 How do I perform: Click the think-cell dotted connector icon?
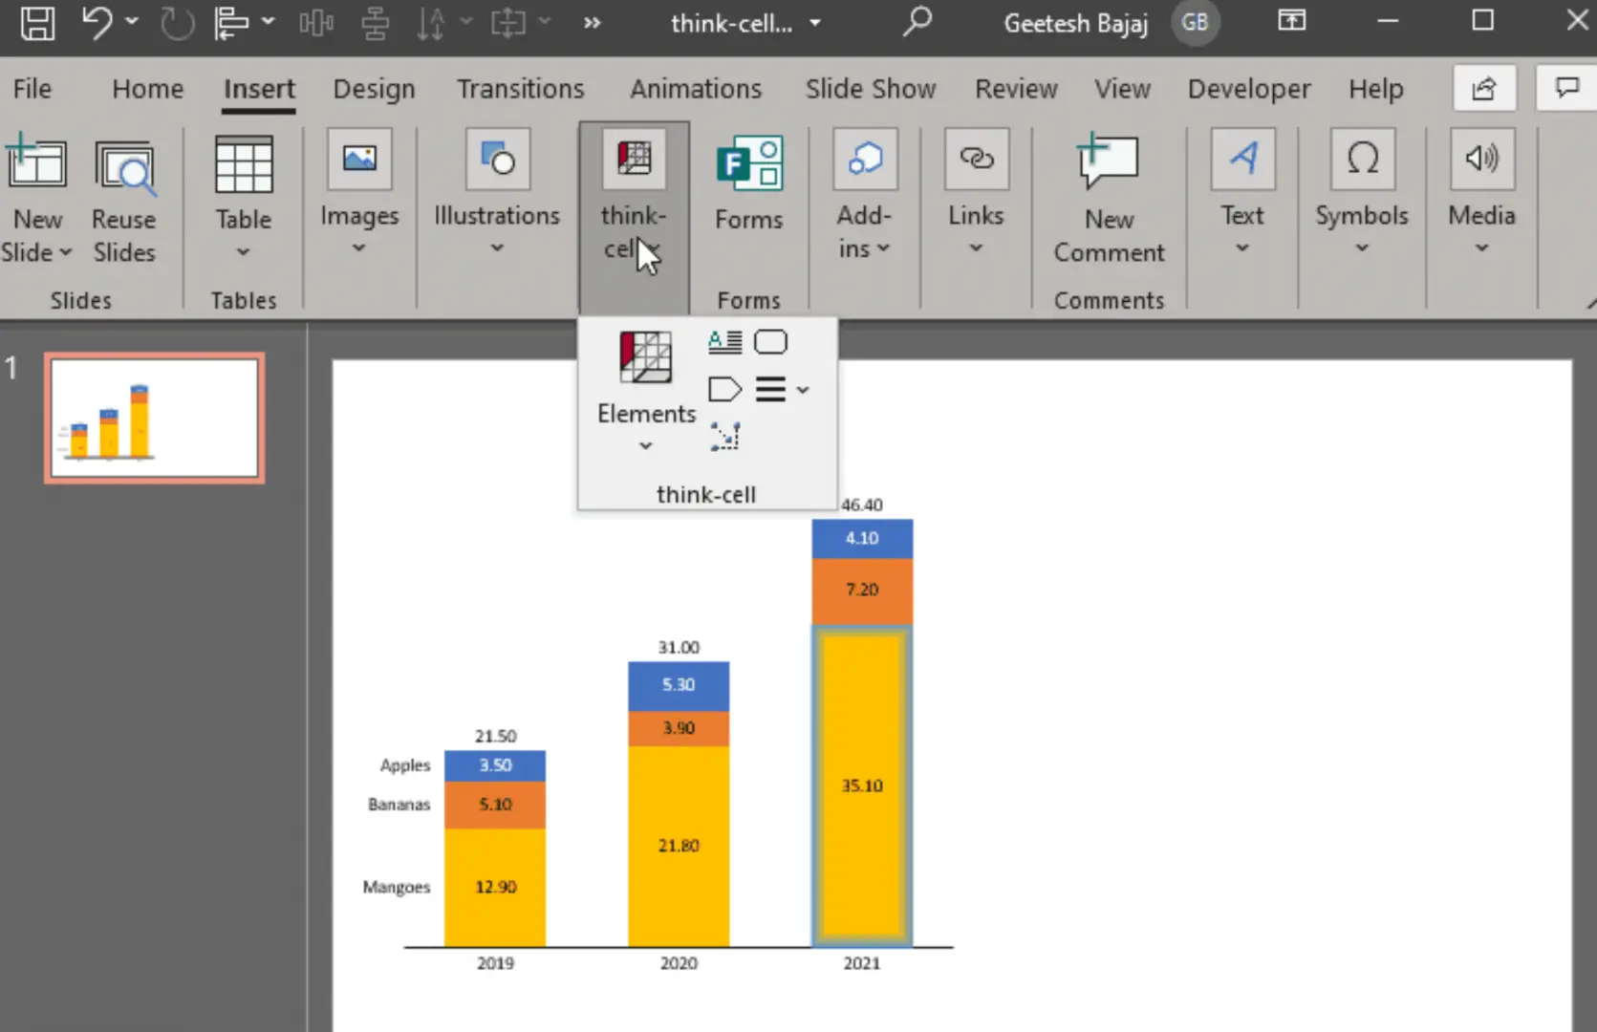tap(724, 437)
